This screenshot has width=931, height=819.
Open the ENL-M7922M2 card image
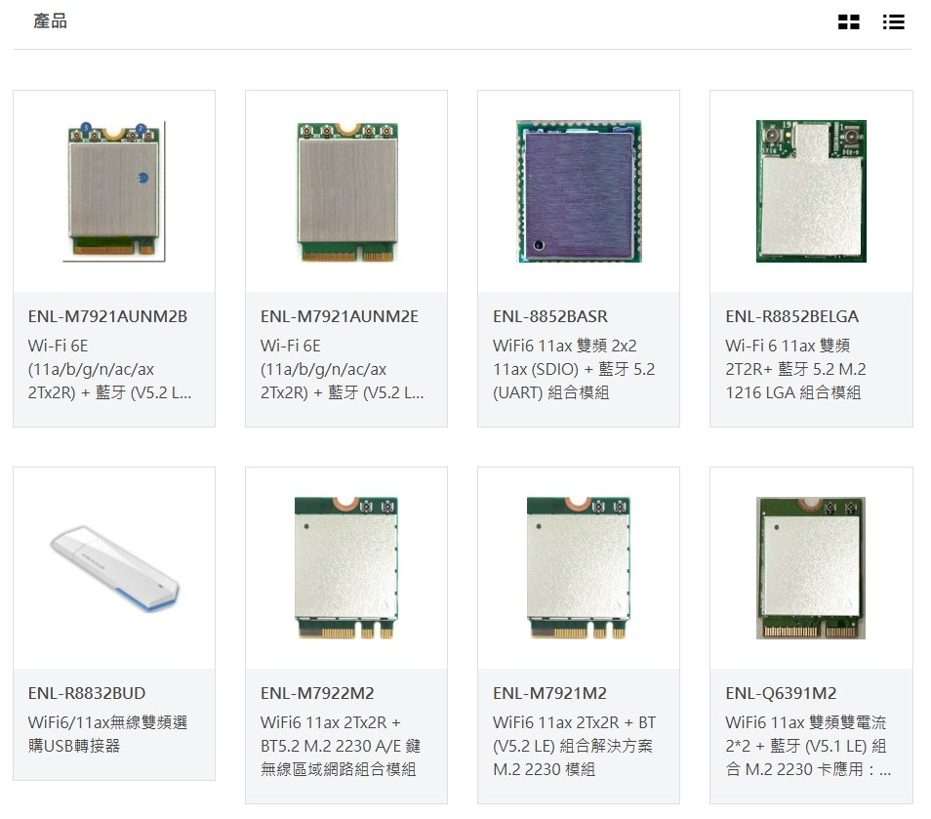coord(346,568)
